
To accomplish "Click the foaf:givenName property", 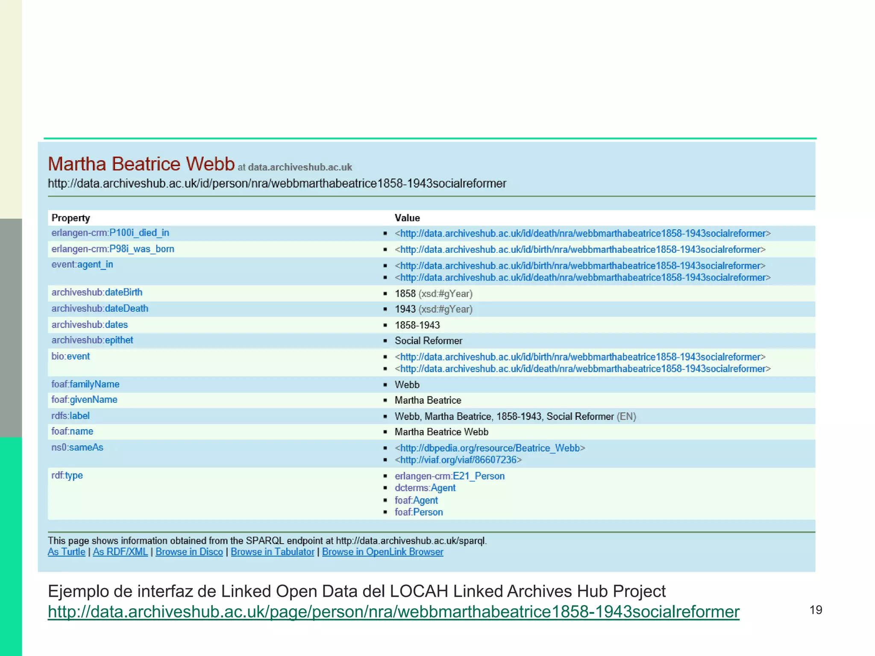I will (x=84, y=399).
